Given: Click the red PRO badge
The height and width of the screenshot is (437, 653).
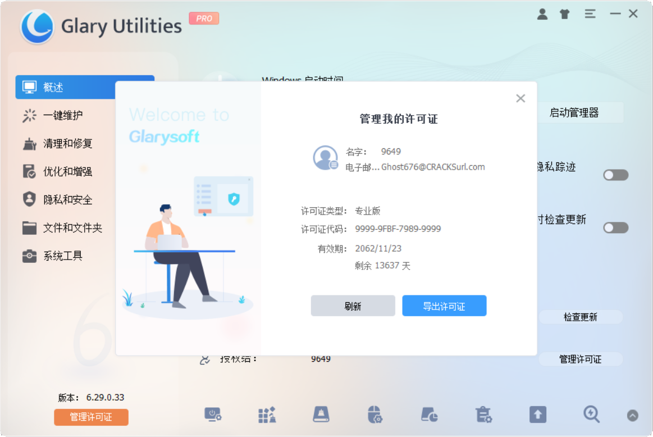Looking at the screenshot, I should point(204,19).
